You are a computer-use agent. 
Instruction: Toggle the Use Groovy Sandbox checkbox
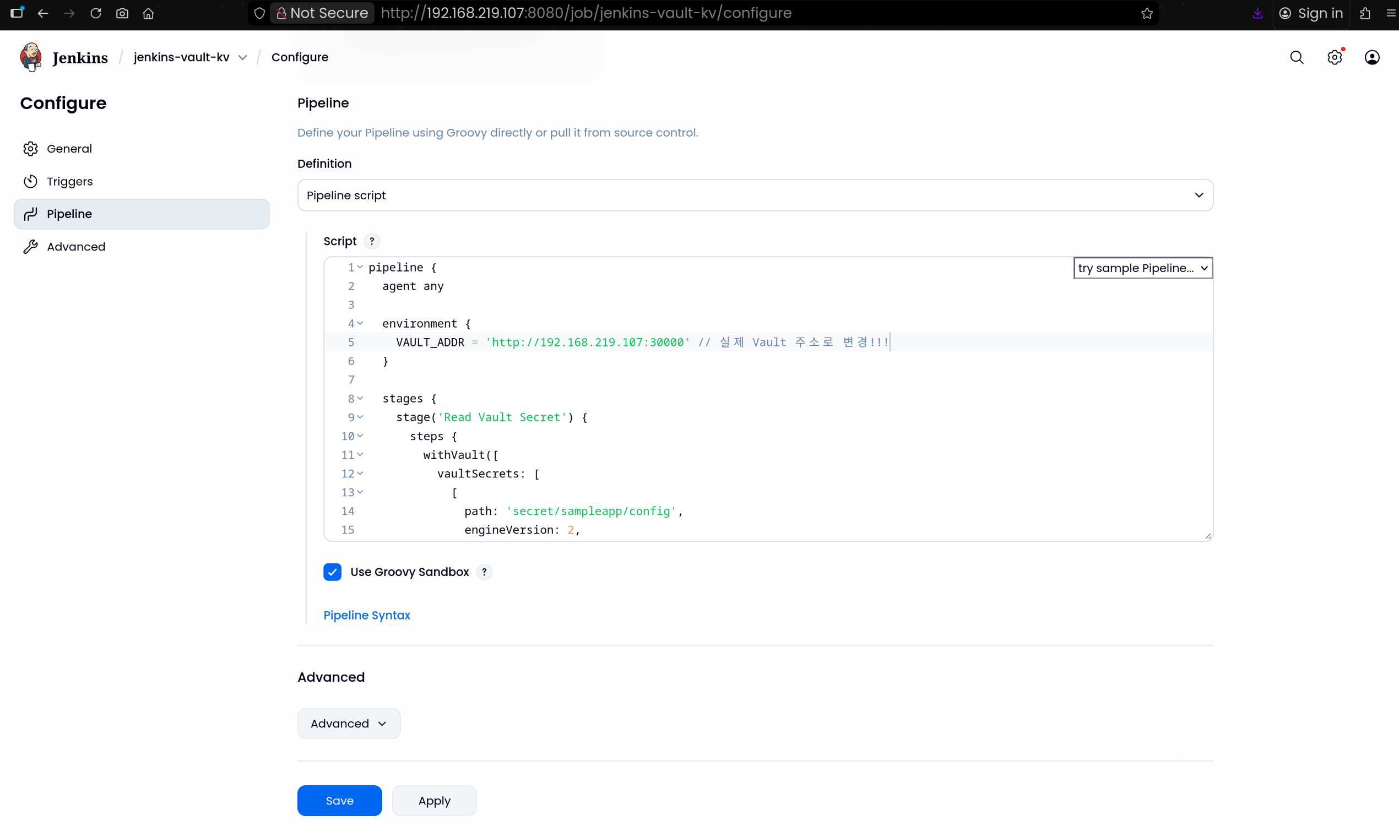[332, 572]
